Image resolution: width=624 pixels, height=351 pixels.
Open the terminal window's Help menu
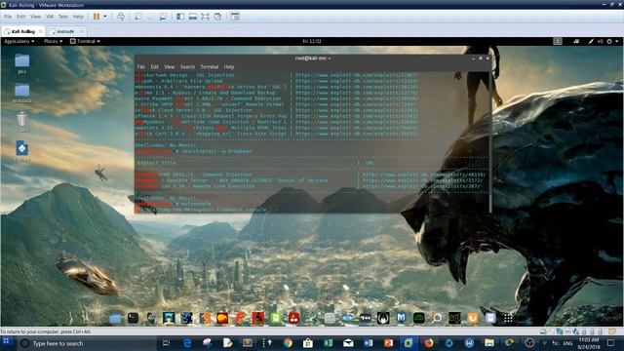[x=229, y=67]
